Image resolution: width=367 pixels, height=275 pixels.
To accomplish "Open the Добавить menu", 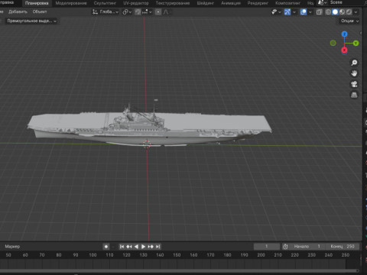I will (18, 11).
